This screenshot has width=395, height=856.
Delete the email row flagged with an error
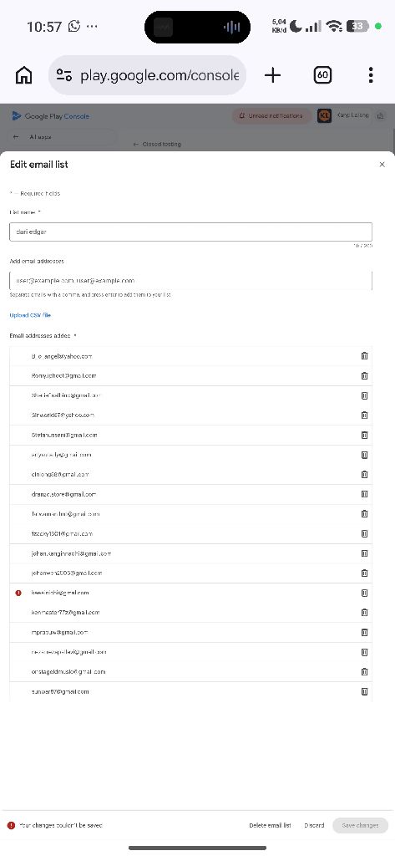(x=364, y=593)
